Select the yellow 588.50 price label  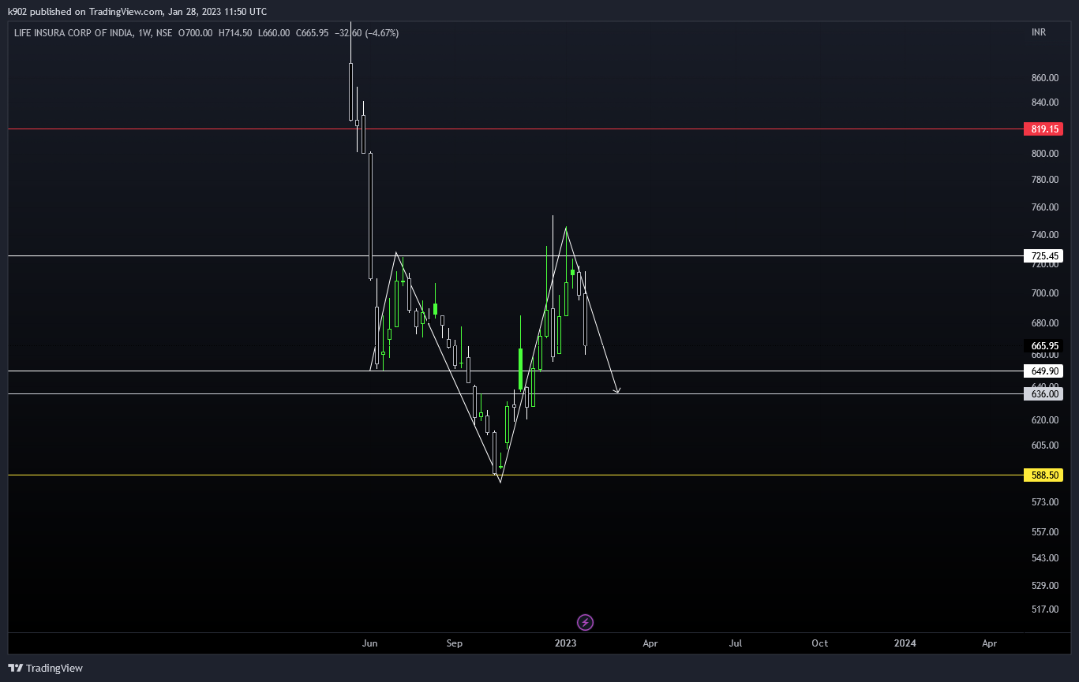coord(1043,475)
